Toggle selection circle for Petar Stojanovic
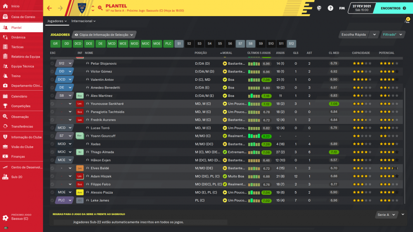The height and width of the screenshot is (232, 413). pyautogui.click(x=52, y=63)
